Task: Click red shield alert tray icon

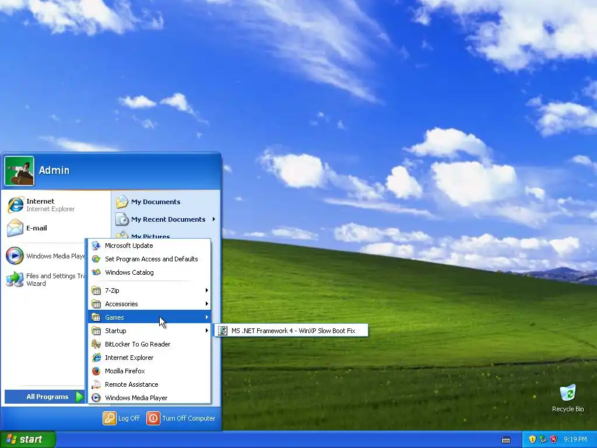Action: (554, 439)
